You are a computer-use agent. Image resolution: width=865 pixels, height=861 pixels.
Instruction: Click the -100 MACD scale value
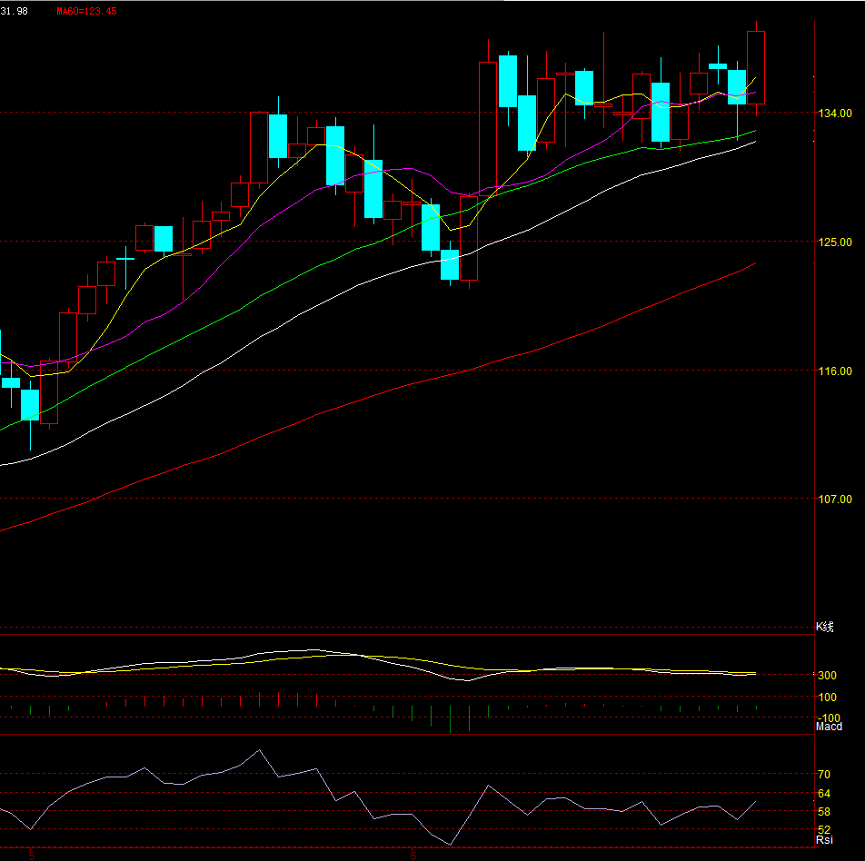point(828,717)
